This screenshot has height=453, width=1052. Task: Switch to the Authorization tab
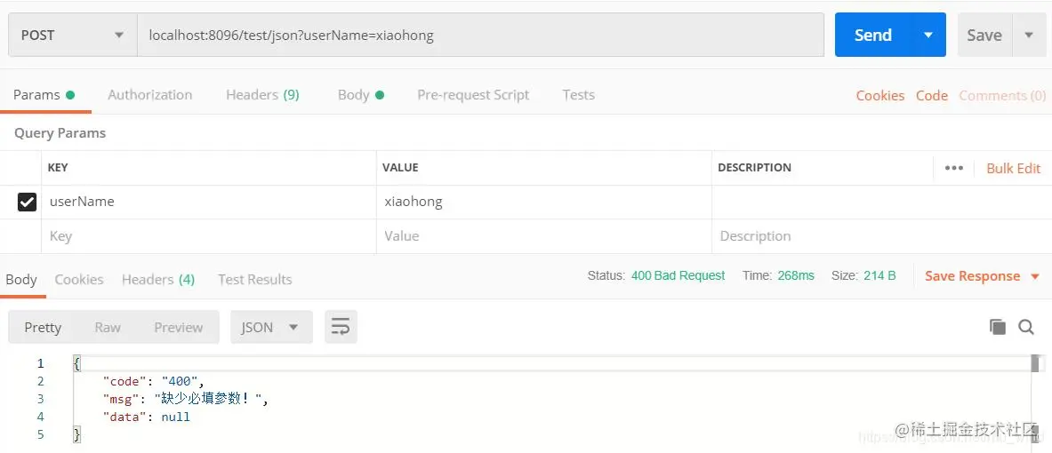coord(149,95)
